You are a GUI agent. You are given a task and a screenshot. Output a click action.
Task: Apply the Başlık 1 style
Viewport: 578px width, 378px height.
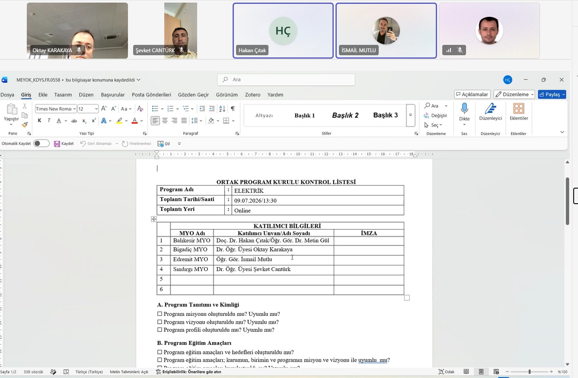point(305,116)
